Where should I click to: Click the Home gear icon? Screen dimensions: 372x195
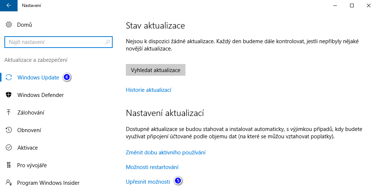click(x=9, y=25)
